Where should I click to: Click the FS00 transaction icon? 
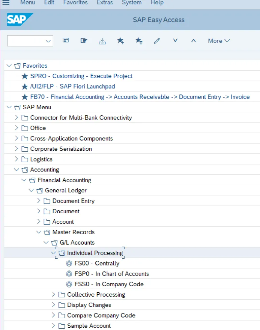click(x=69, y=263)
